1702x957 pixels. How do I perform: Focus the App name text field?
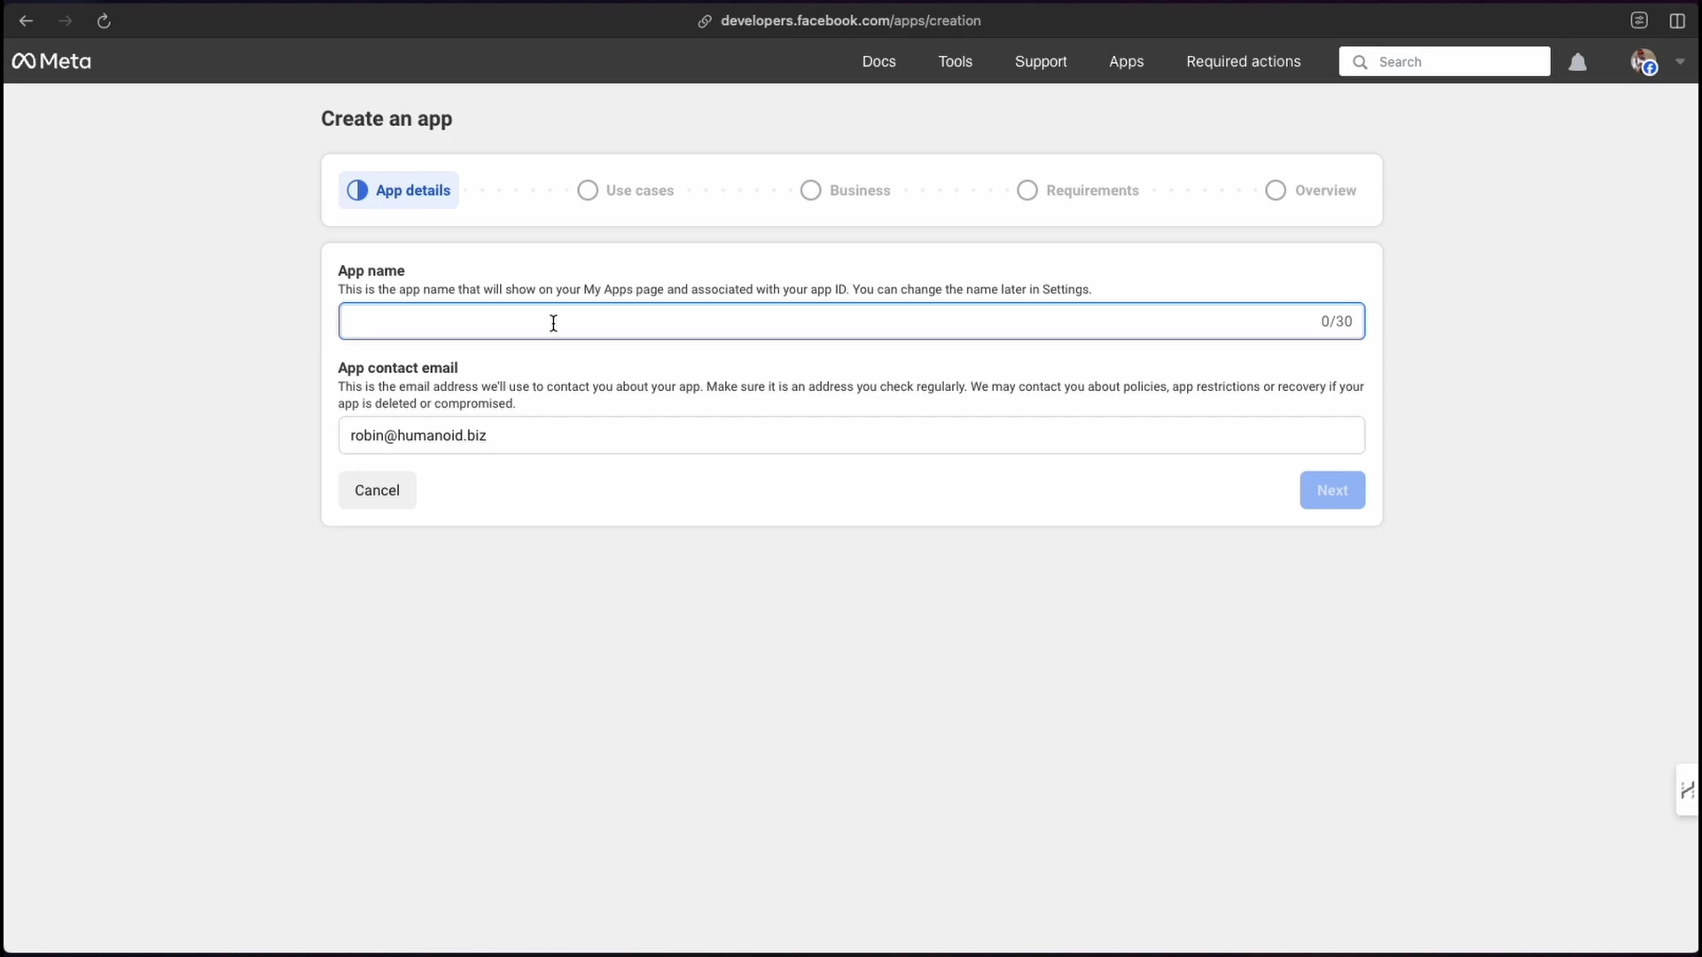click(x=851, y=322)
